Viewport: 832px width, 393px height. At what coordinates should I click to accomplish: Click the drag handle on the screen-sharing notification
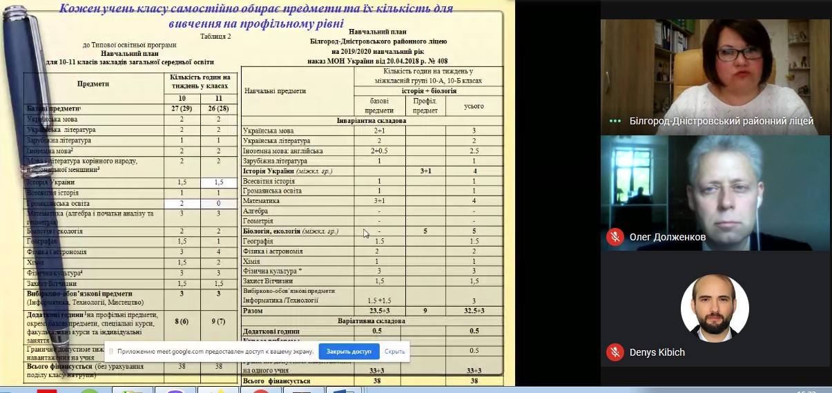pyautogui.click(x=112, y=352)
